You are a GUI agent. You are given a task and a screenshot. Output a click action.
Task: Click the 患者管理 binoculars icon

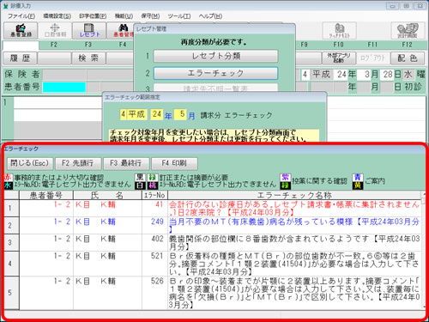121,31
